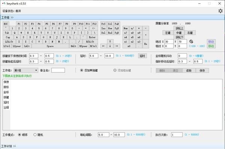Click the Tab key
The width and height of the screenshot is (225, 149).
[7, 33]
